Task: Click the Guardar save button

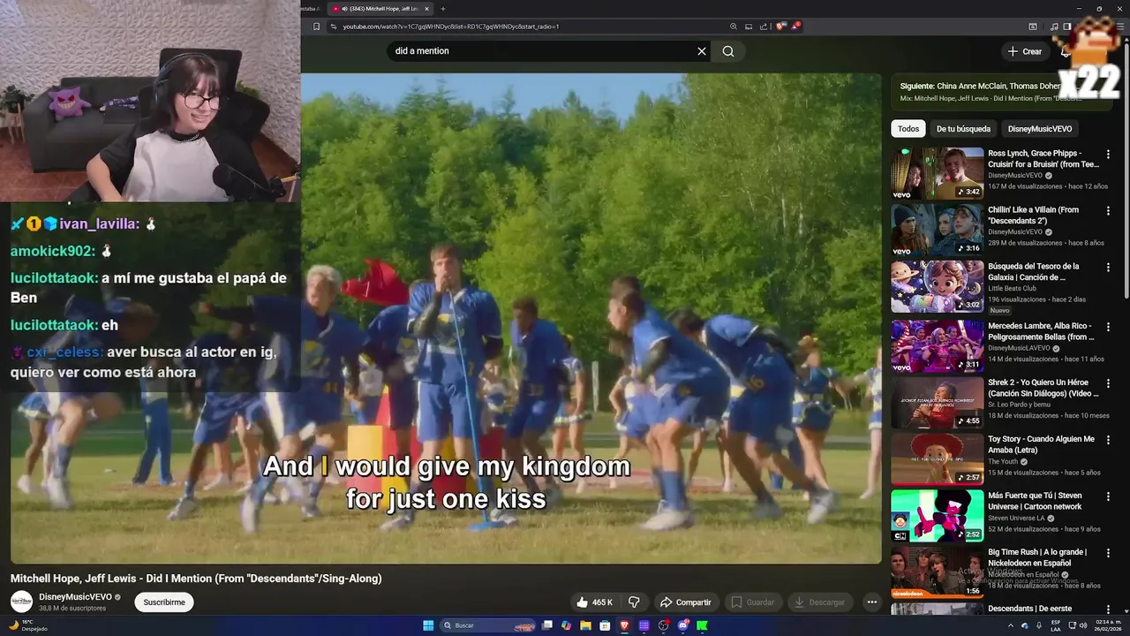Action: (x=752, y=602)
